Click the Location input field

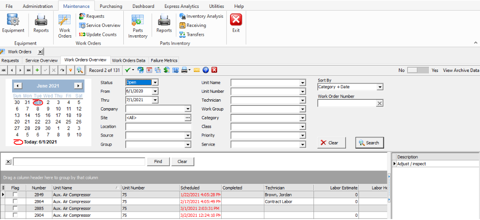(158, 127)
